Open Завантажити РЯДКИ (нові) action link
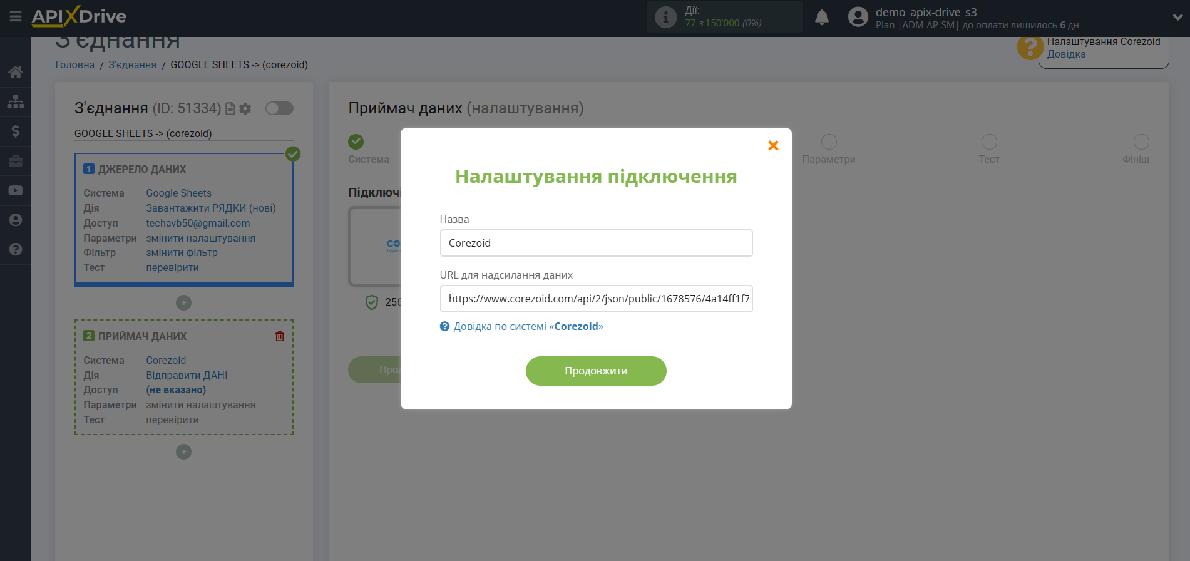The image size is (1190, 561). click(x=211, y=208)
